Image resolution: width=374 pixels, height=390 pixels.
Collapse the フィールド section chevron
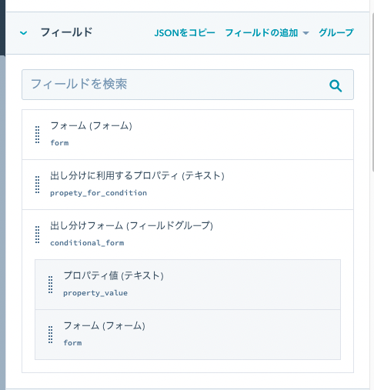pyautogui.click(x=24, y=33)
